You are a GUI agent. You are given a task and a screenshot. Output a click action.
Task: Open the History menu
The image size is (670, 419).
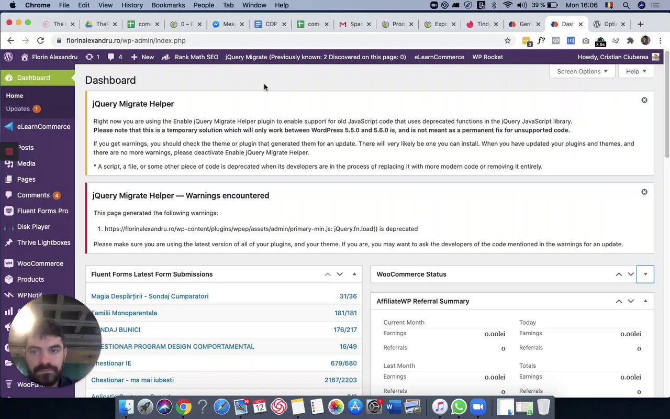coord(132,5)
